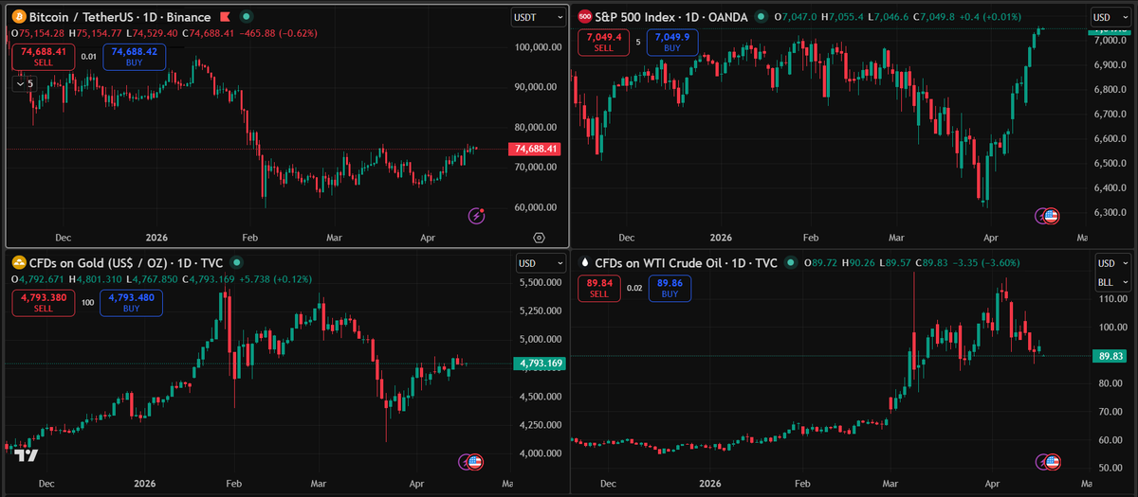Click the CFDs on WTI Crude Oil title
1138x497 pixels.
tap(657, 262)
